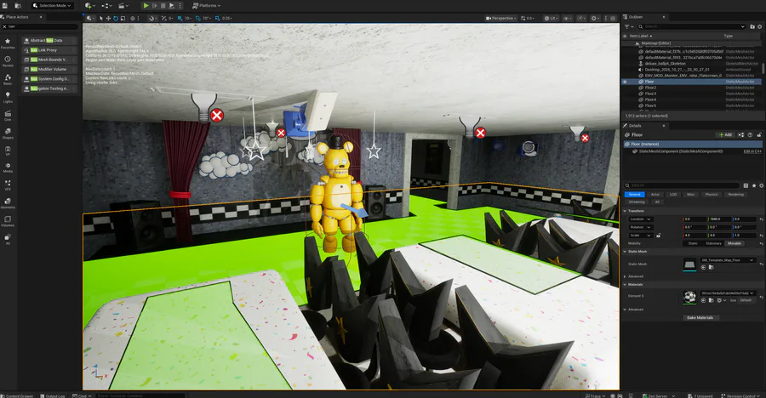Switch to the LOD details filter tab
The height and width of the screenshot is (398, 766).
tap(673, 195)
